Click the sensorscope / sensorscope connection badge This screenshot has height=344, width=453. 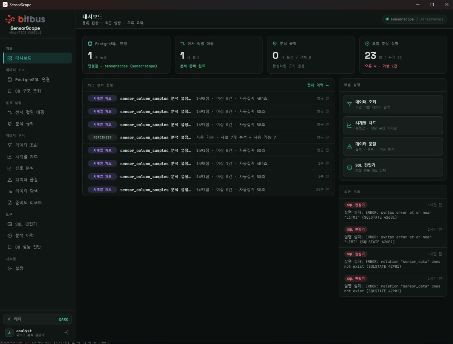coord(414,19)
